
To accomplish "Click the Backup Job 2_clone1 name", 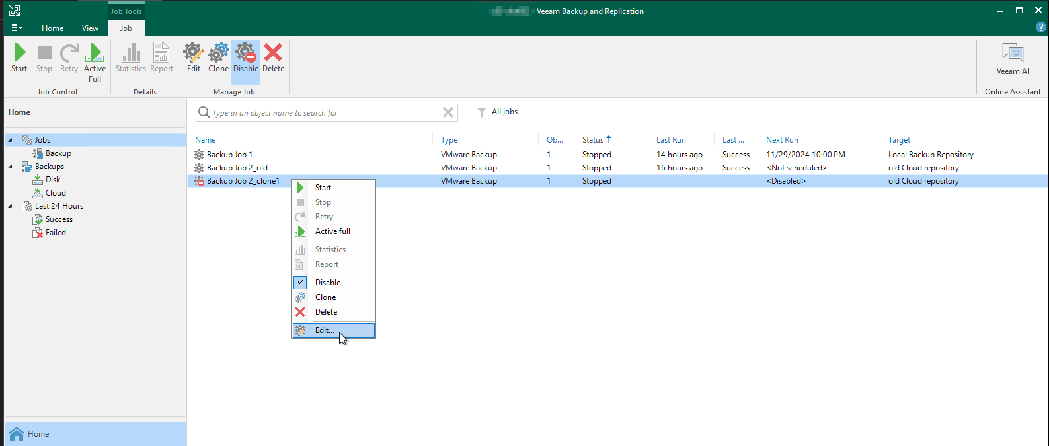I will [243, 181].
